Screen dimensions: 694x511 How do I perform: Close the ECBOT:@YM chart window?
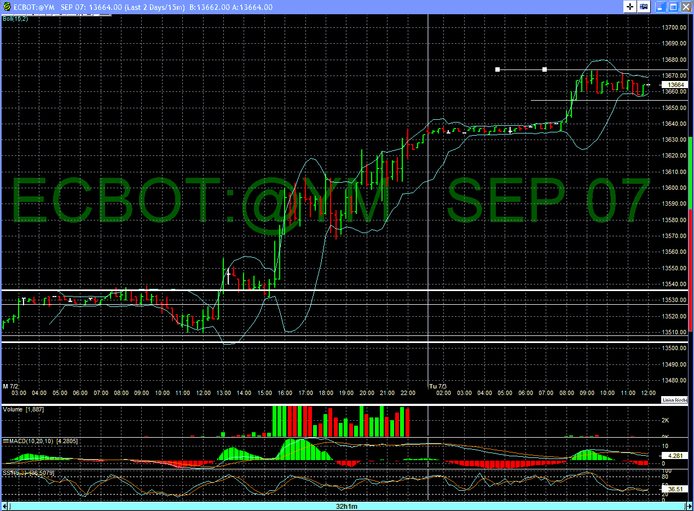(686, 7)
